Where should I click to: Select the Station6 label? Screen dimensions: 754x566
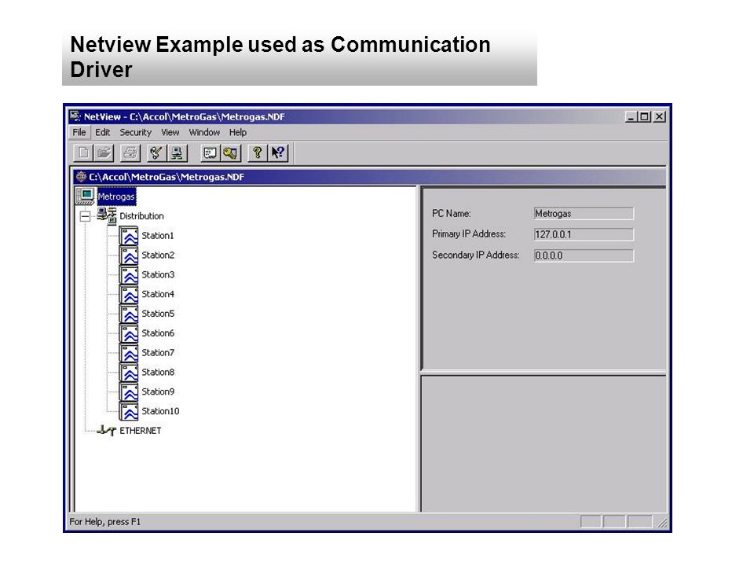coord(158,333)
